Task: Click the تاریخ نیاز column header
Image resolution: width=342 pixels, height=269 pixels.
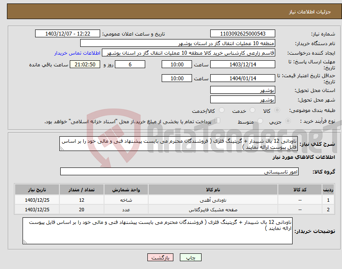Action: pos(37,190)
